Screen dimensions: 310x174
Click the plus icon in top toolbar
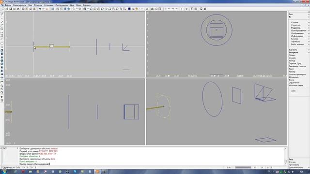(182, 9)
